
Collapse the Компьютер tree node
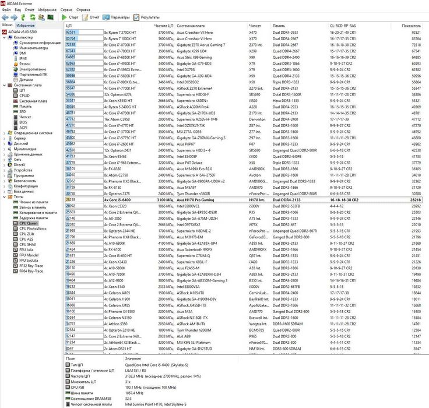pos(4,37)
